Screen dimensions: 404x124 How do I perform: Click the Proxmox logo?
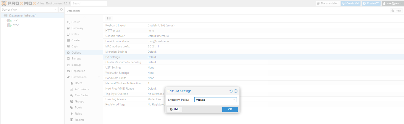tap(18, 3)
